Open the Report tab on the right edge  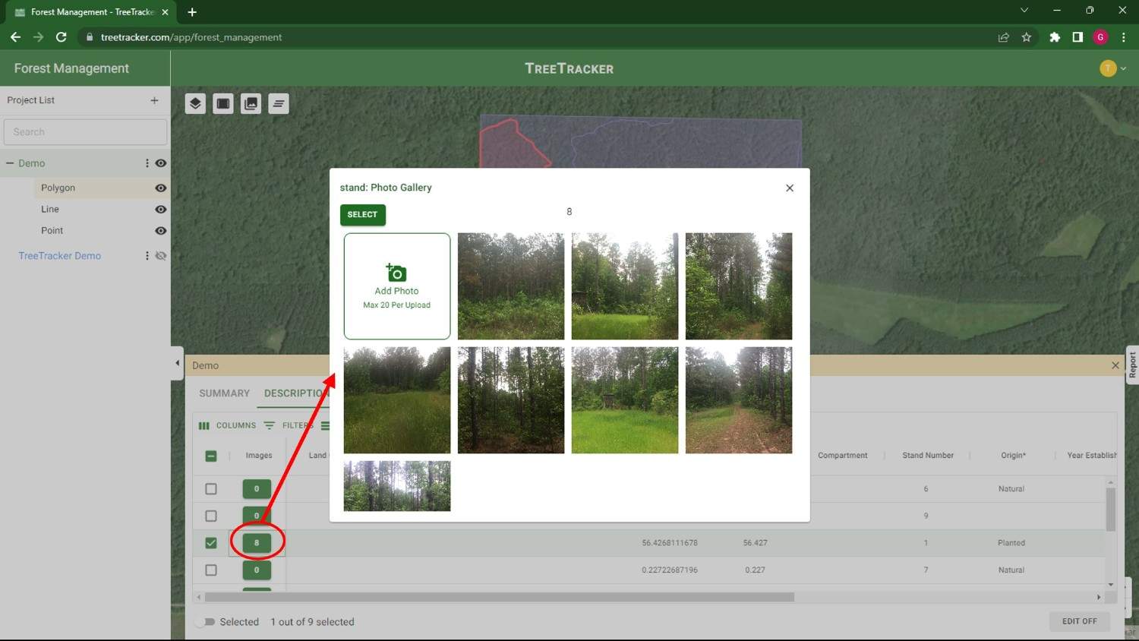coord(1131,365)
